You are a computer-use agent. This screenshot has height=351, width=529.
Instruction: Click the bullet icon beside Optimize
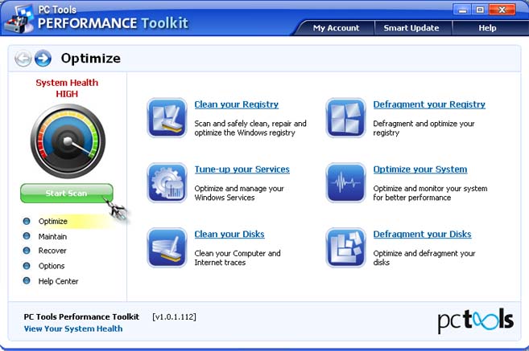(27, 221)
